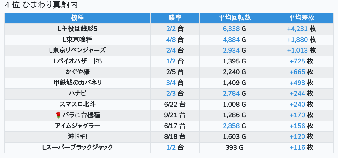
Task: Open the 沖ドキ! machine entry
Action: (77, 137)
